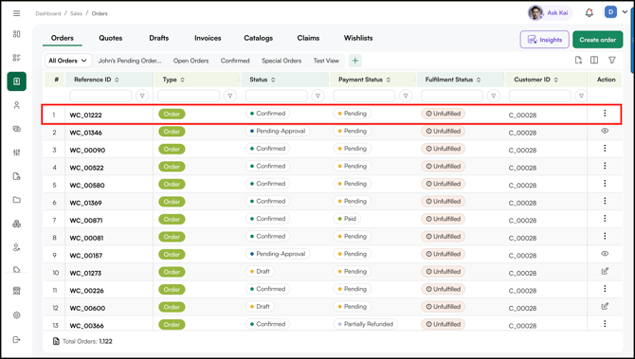Switch to the Claims tab

308,38
